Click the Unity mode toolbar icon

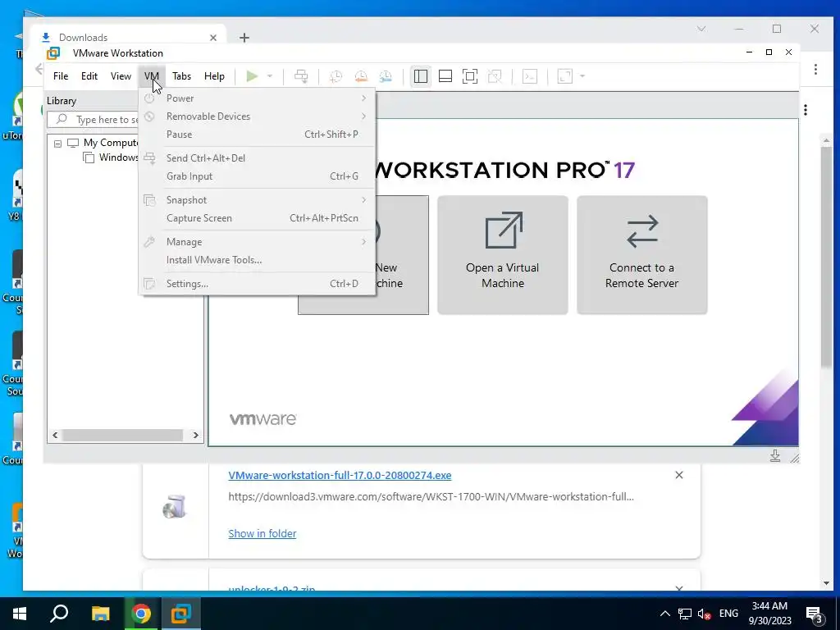495,76
